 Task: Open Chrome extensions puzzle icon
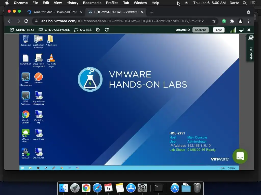(x=232, y=21)
